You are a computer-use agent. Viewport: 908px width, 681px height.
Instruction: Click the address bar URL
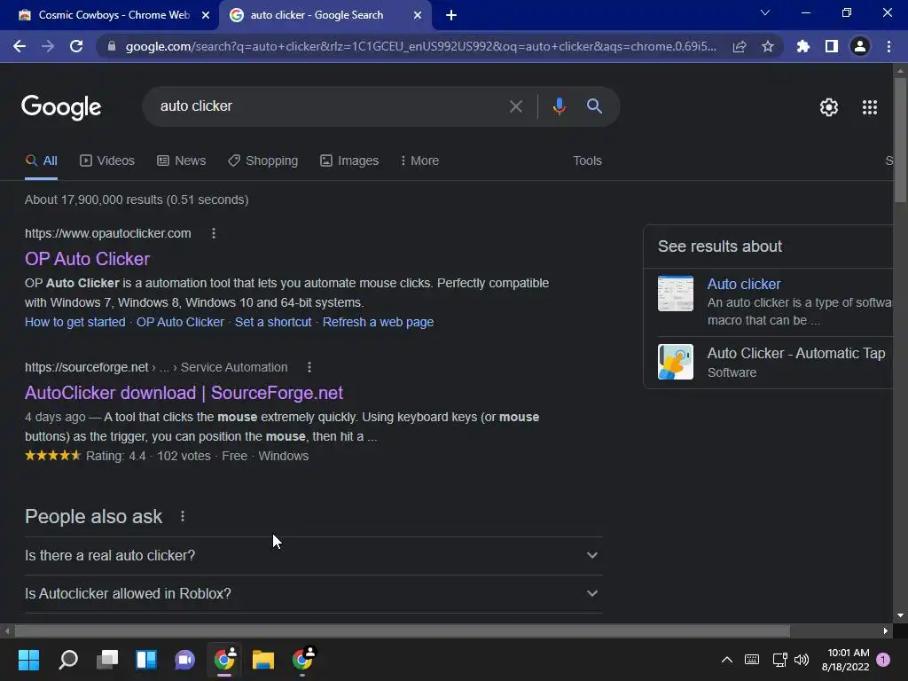point(421,46)
